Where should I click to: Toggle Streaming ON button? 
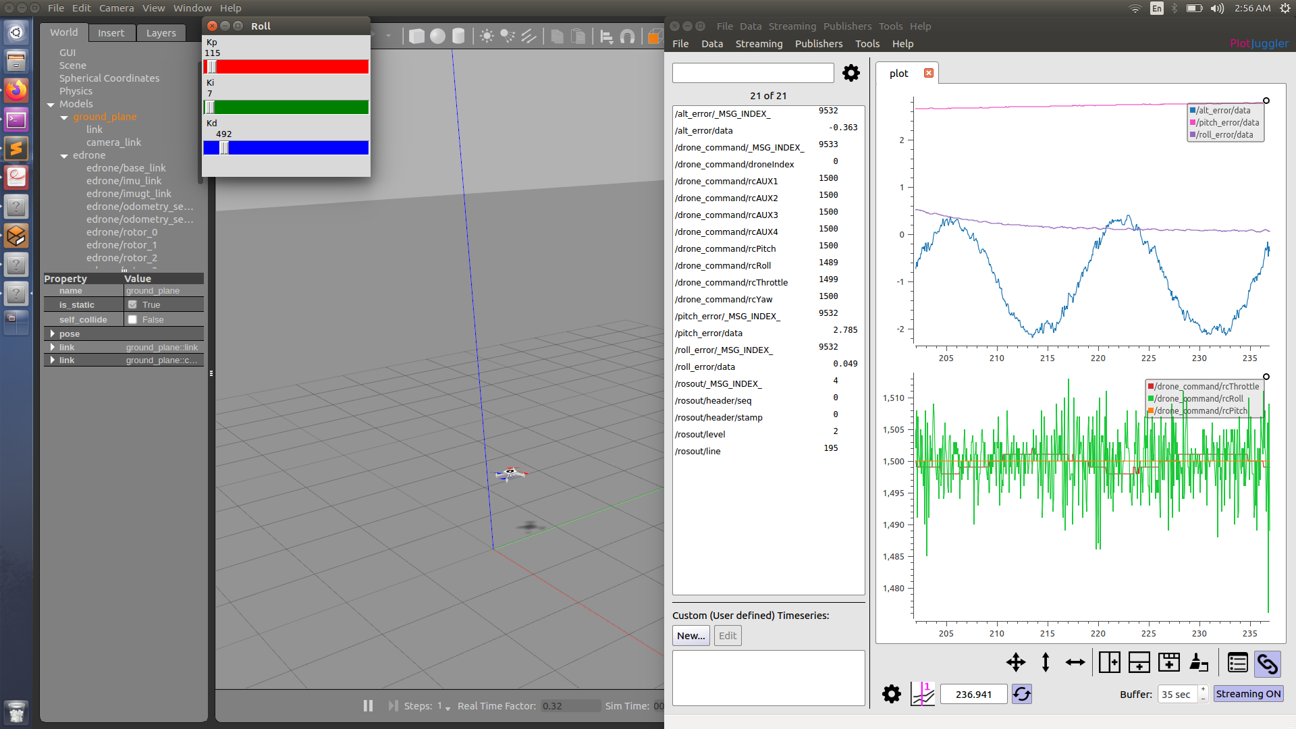pos(1248,694)
